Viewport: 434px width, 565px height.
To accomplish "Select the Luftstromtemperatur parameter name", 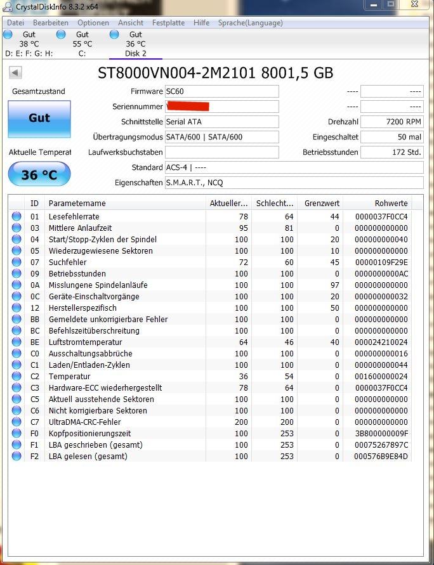I will [86, 342].
